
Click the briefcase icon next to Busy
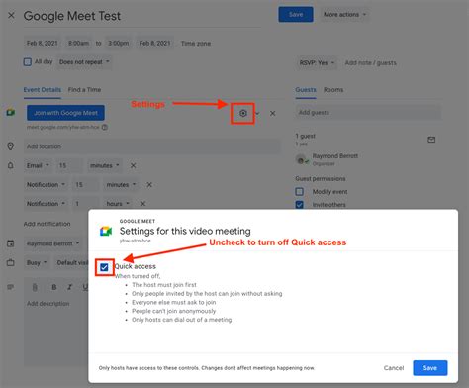coord(11,263)
